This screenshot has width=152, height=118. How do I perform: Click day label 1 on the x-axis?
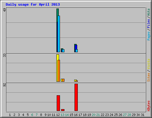pyautogui.click(x=10, y=115)
